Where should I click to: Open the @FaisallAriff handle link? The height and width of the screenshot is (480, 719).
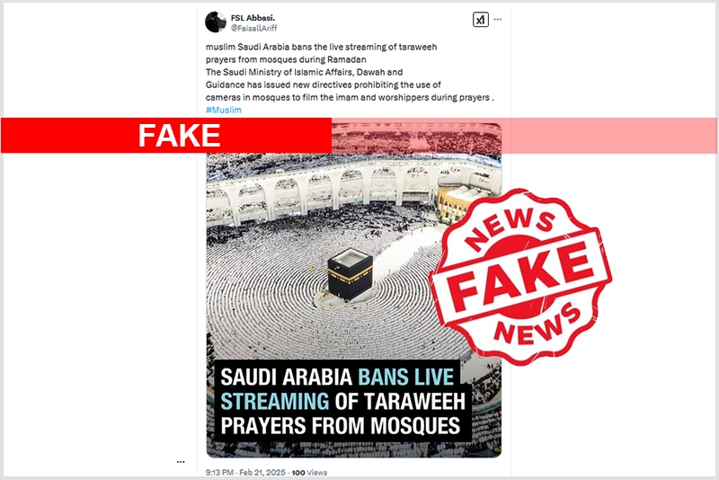click(x=253, y=28)
